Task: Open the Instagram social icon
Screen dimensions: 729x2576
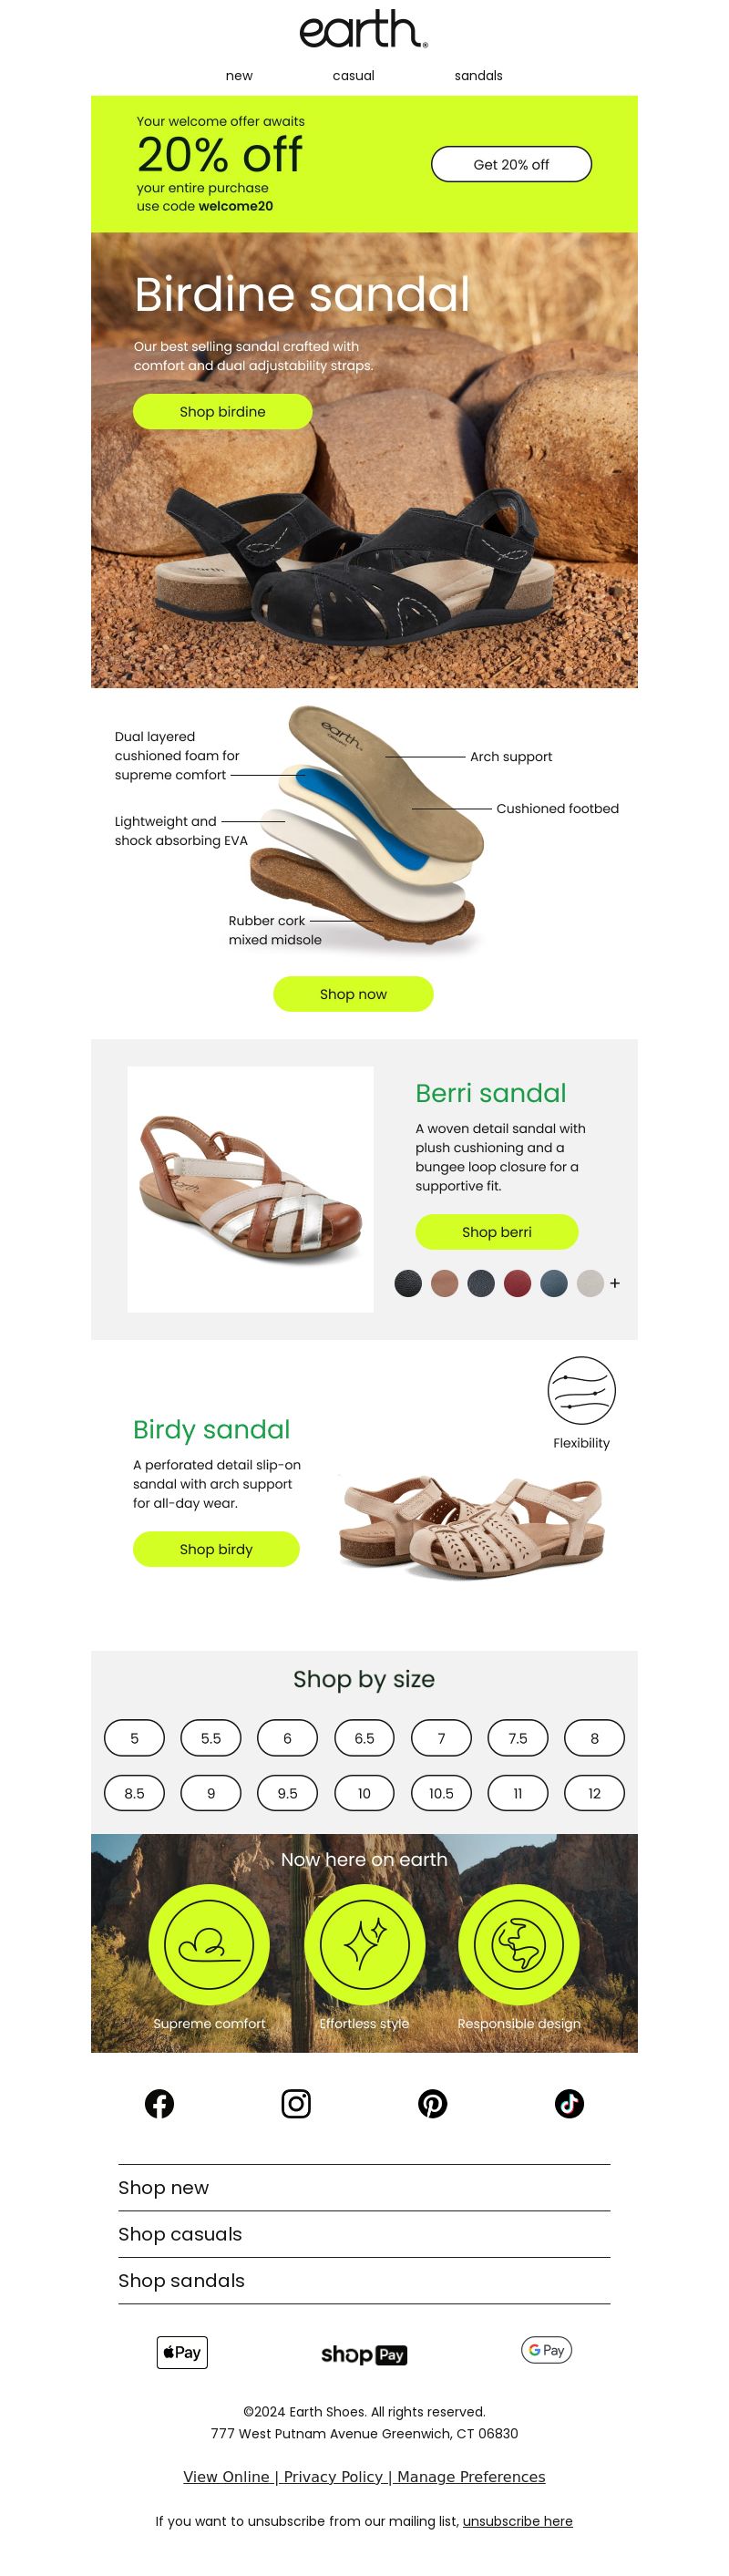Action: click(x=296, y=2103)
